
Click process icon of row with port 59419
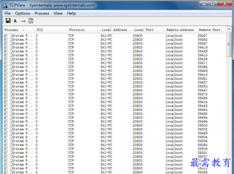6,47
